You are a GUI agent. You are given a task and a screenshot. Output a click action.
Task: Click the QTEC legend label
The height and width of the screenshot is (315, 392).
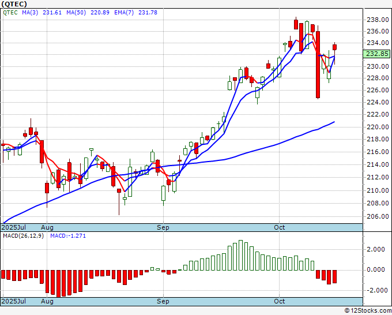click(10, 13)
